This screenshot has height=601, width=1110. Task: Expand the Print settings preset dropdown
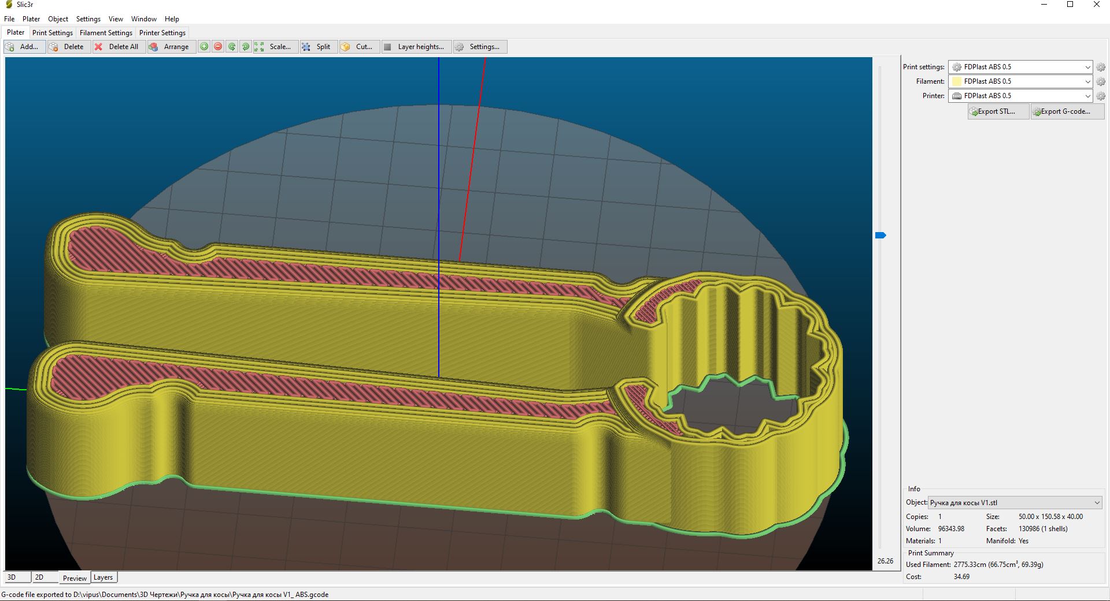[1087, 67]
